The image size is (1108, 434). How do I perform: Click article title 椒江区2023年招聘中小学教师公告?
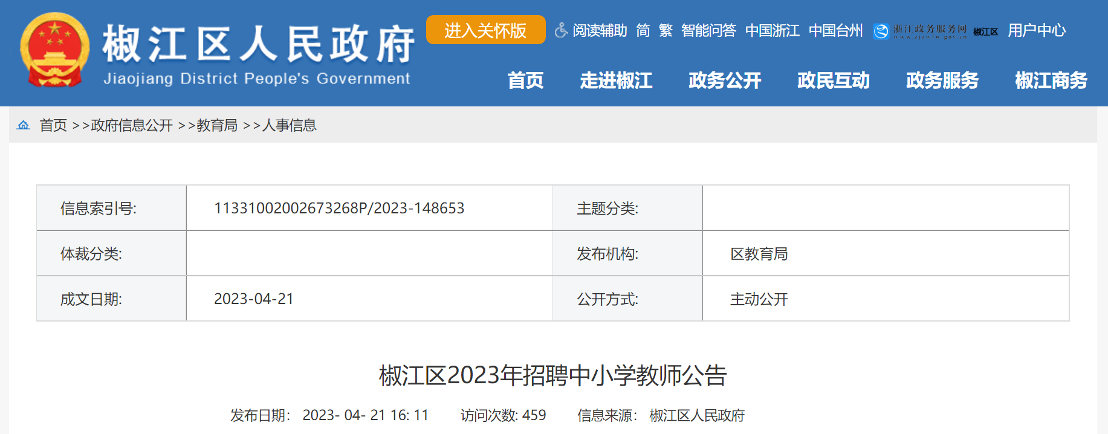(x=553, y=375)
